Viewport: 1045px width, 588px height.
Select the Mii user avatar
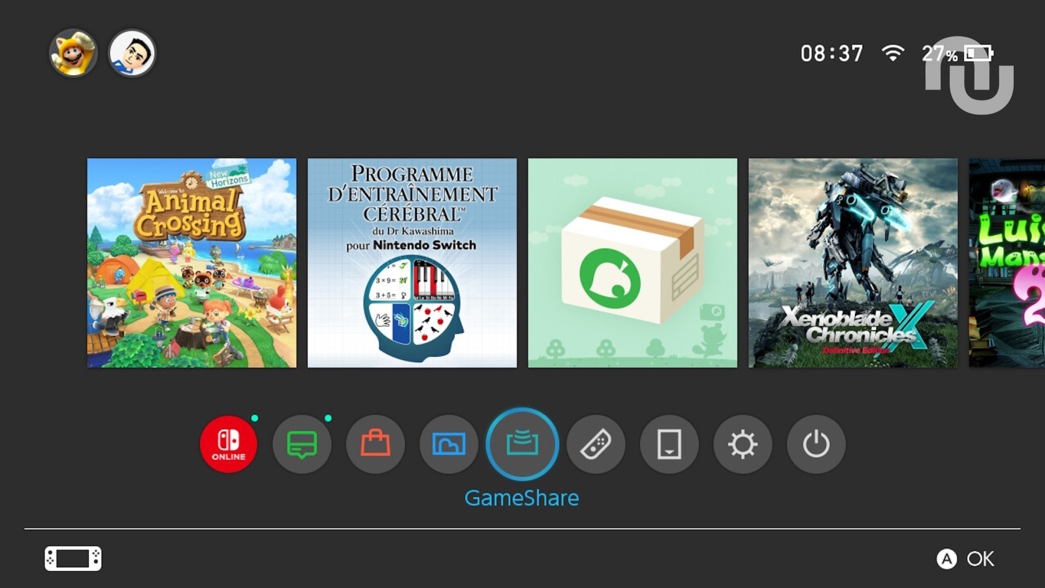pos(132,53)
